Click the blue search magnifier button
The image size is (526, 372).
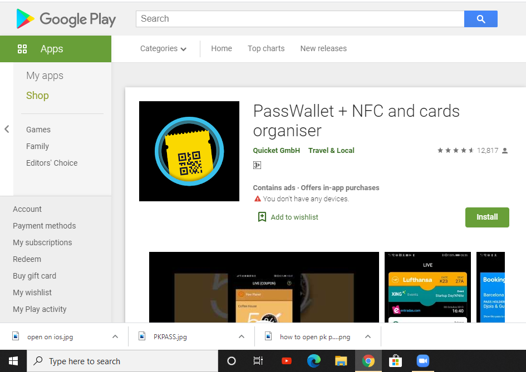[480, 19]
